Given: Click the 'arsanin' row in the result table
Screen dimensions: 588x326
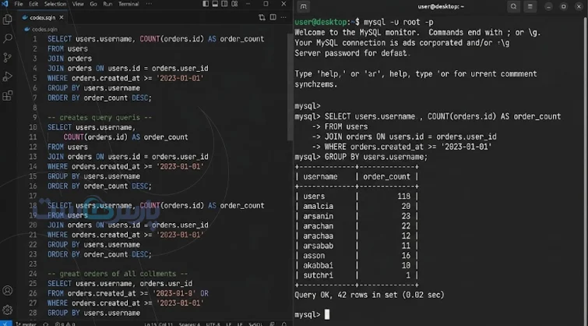Looking at the screenshot, I should 356,216.
